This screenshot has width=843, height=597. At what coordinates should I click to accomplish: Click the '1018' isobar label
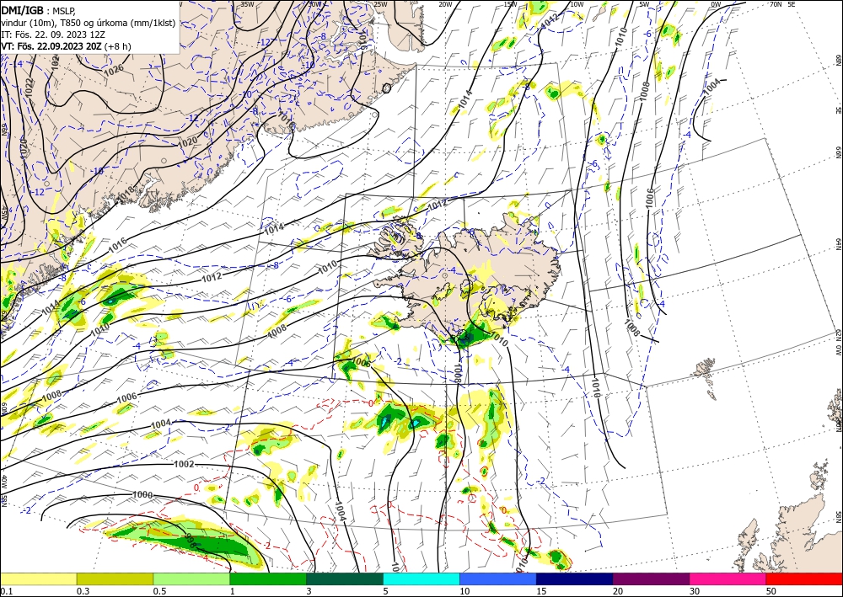coord(126,195)
